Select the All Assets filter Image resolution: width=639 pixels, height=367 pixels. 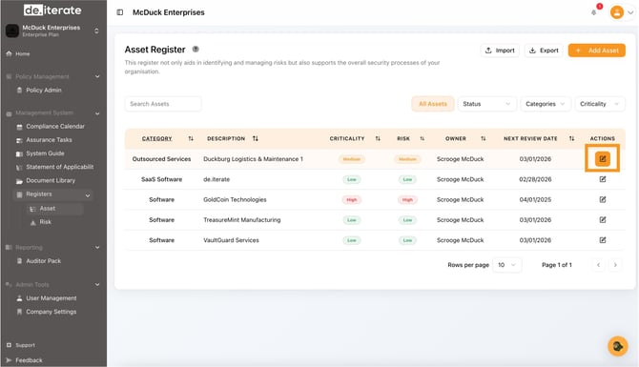tap(433, 104)
